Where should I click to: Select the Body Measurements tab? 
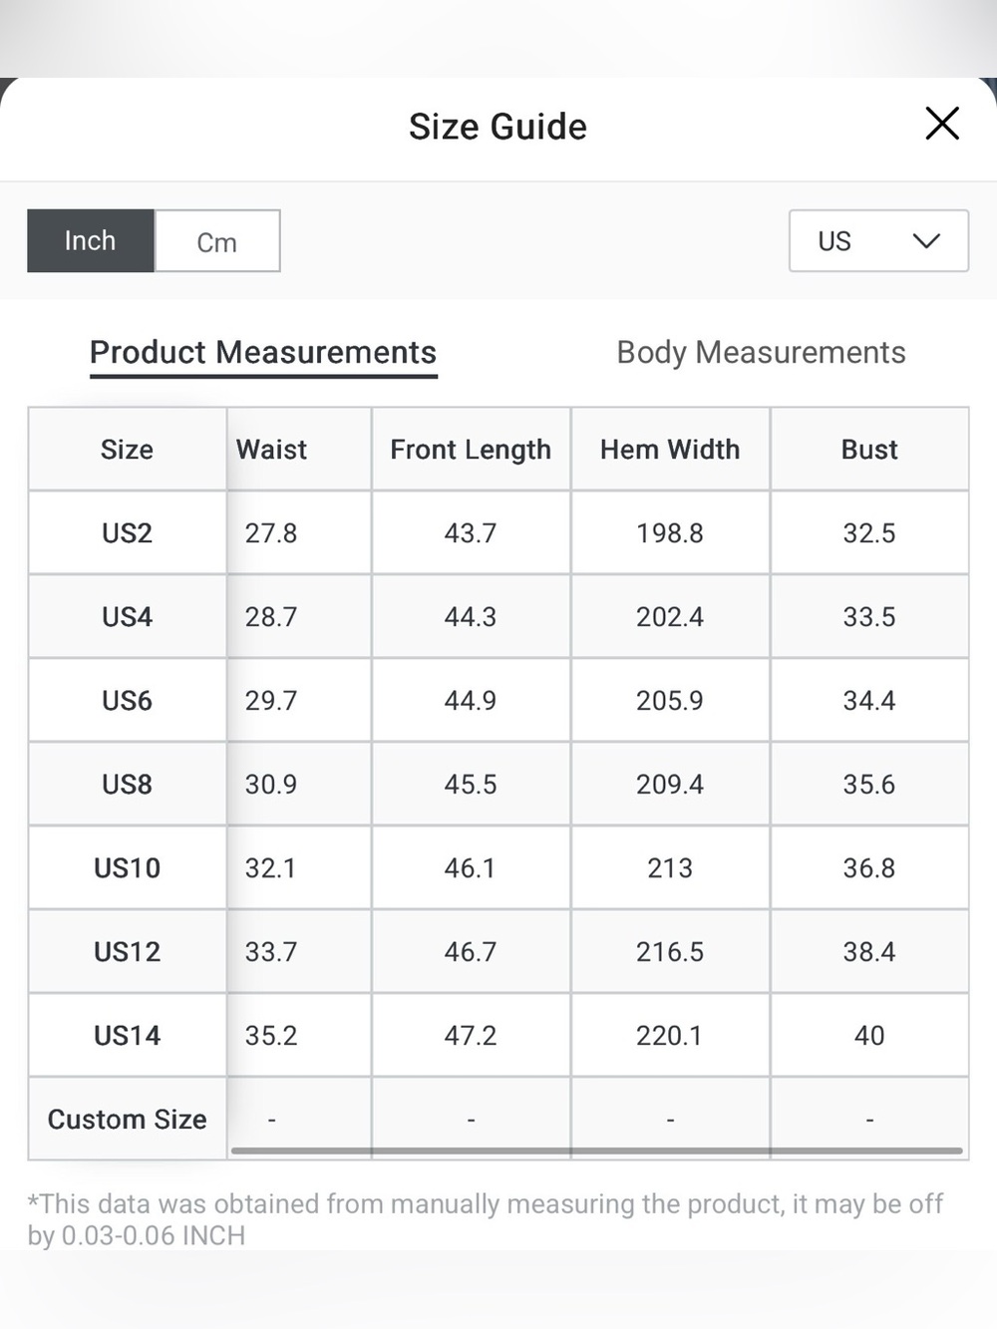(761, 353)
